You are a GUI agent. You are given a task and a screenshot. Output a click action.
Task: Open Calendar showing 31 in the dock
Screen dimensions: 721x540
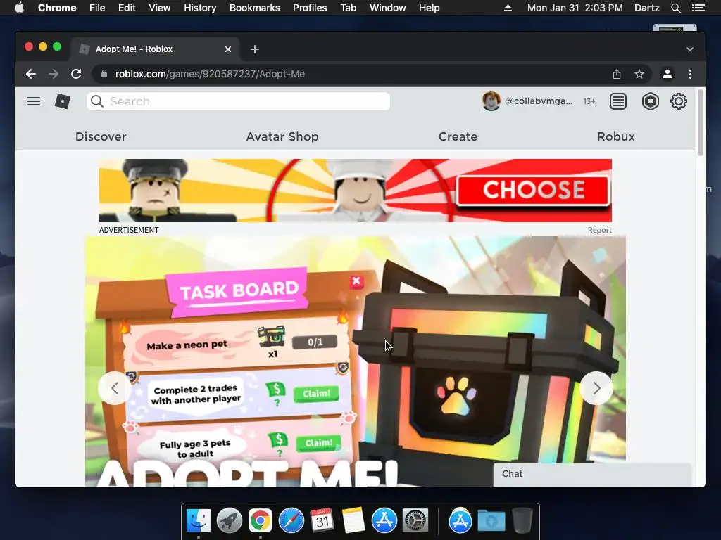pyautogui.click(x=322, y=521)
